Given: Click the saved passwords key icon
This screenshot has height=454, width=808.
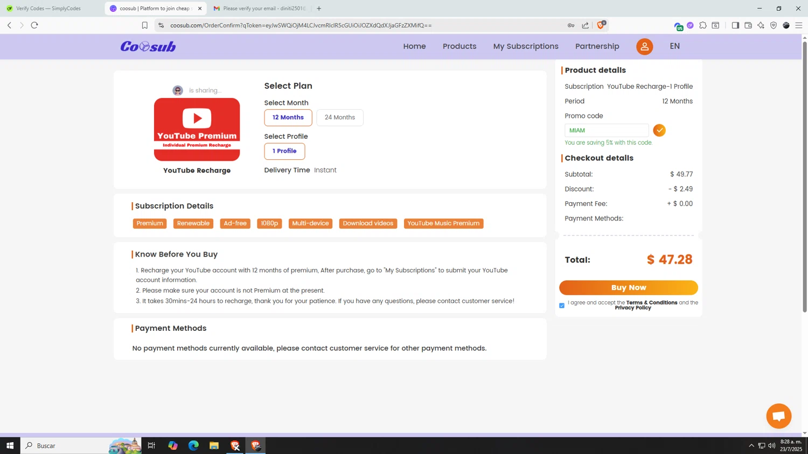Looking at the screenshot, I should 571,25.
